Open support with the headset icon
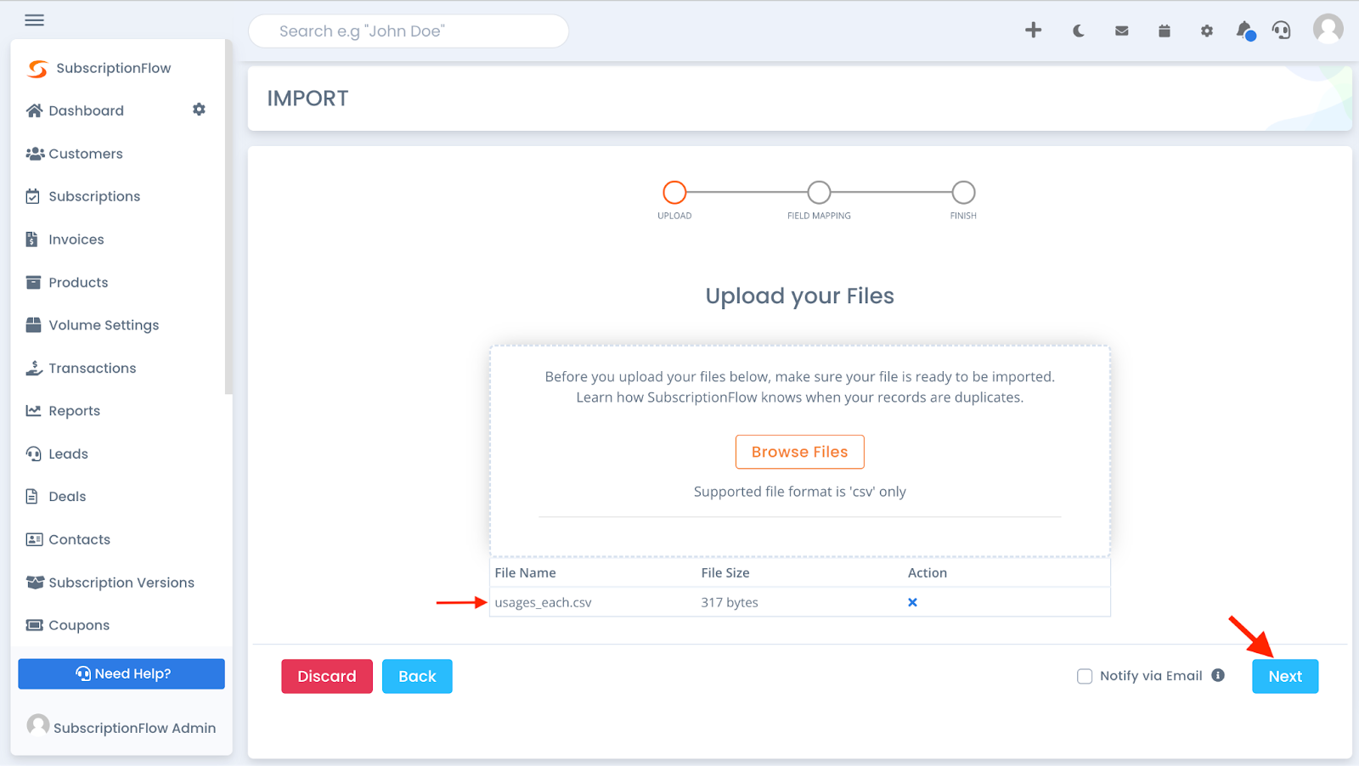This screenshot has width=1359, height=766. tap(1281, 31)
